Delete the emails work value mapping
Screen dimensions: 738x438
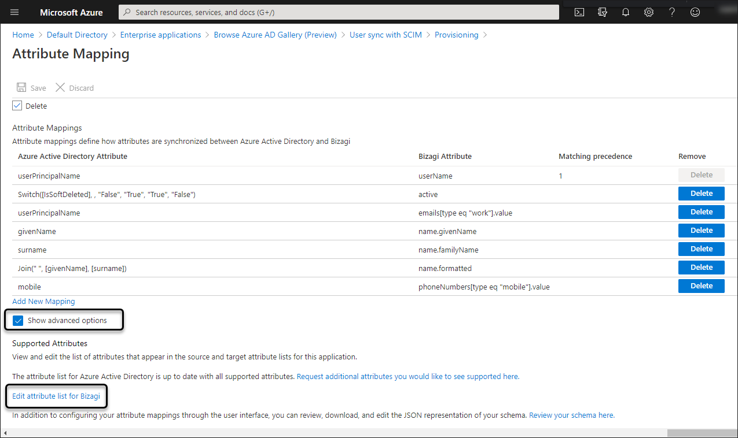point(702,212)
